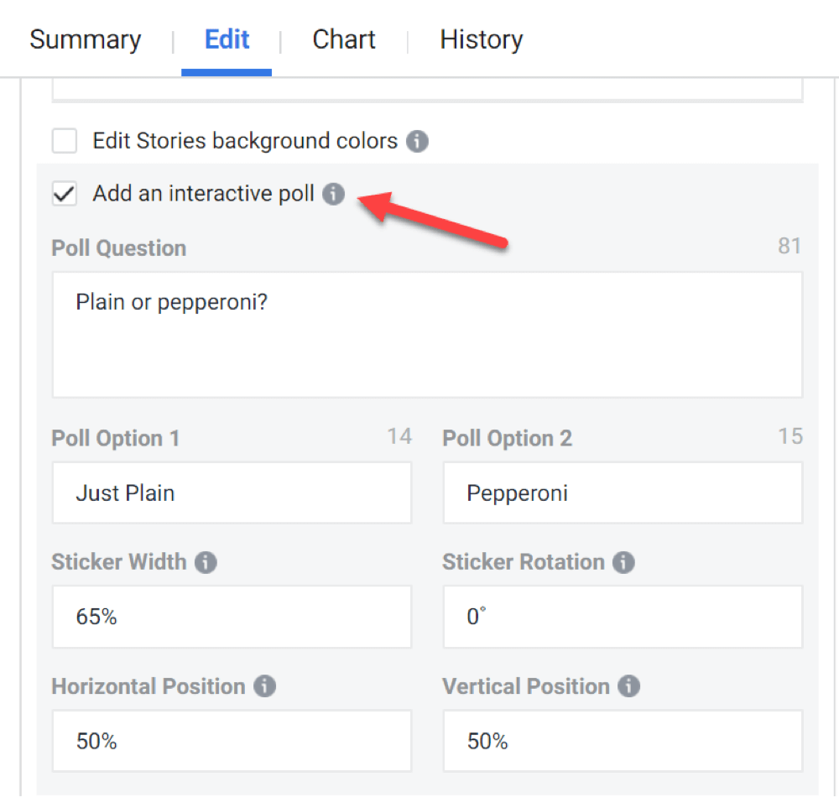The width and height of the screenshot is (839, 808).
Task: View Horizontal Position info icon
Action: [x=264, y=686]
